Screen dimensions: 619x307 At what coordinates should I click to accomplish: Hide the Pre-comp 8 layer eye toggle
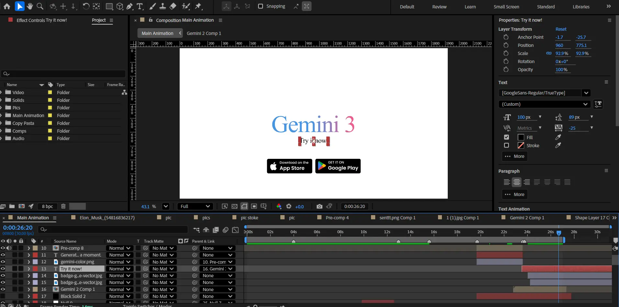click(3, 248)
